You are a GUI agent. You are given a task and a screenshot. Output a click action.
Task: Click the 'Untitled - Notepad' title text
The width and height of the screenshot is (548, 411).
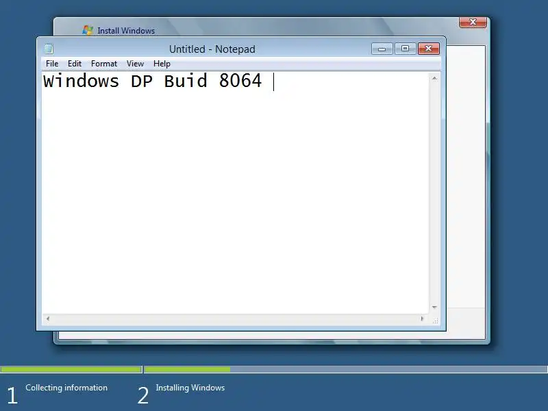[212, 49]
